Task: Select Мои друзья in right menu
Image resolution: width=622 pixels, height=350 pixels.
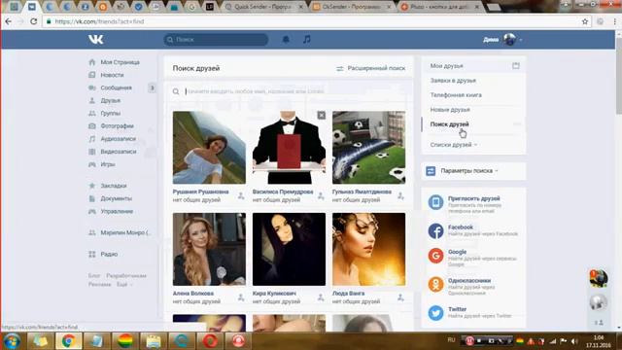Action: pos(447,66)
